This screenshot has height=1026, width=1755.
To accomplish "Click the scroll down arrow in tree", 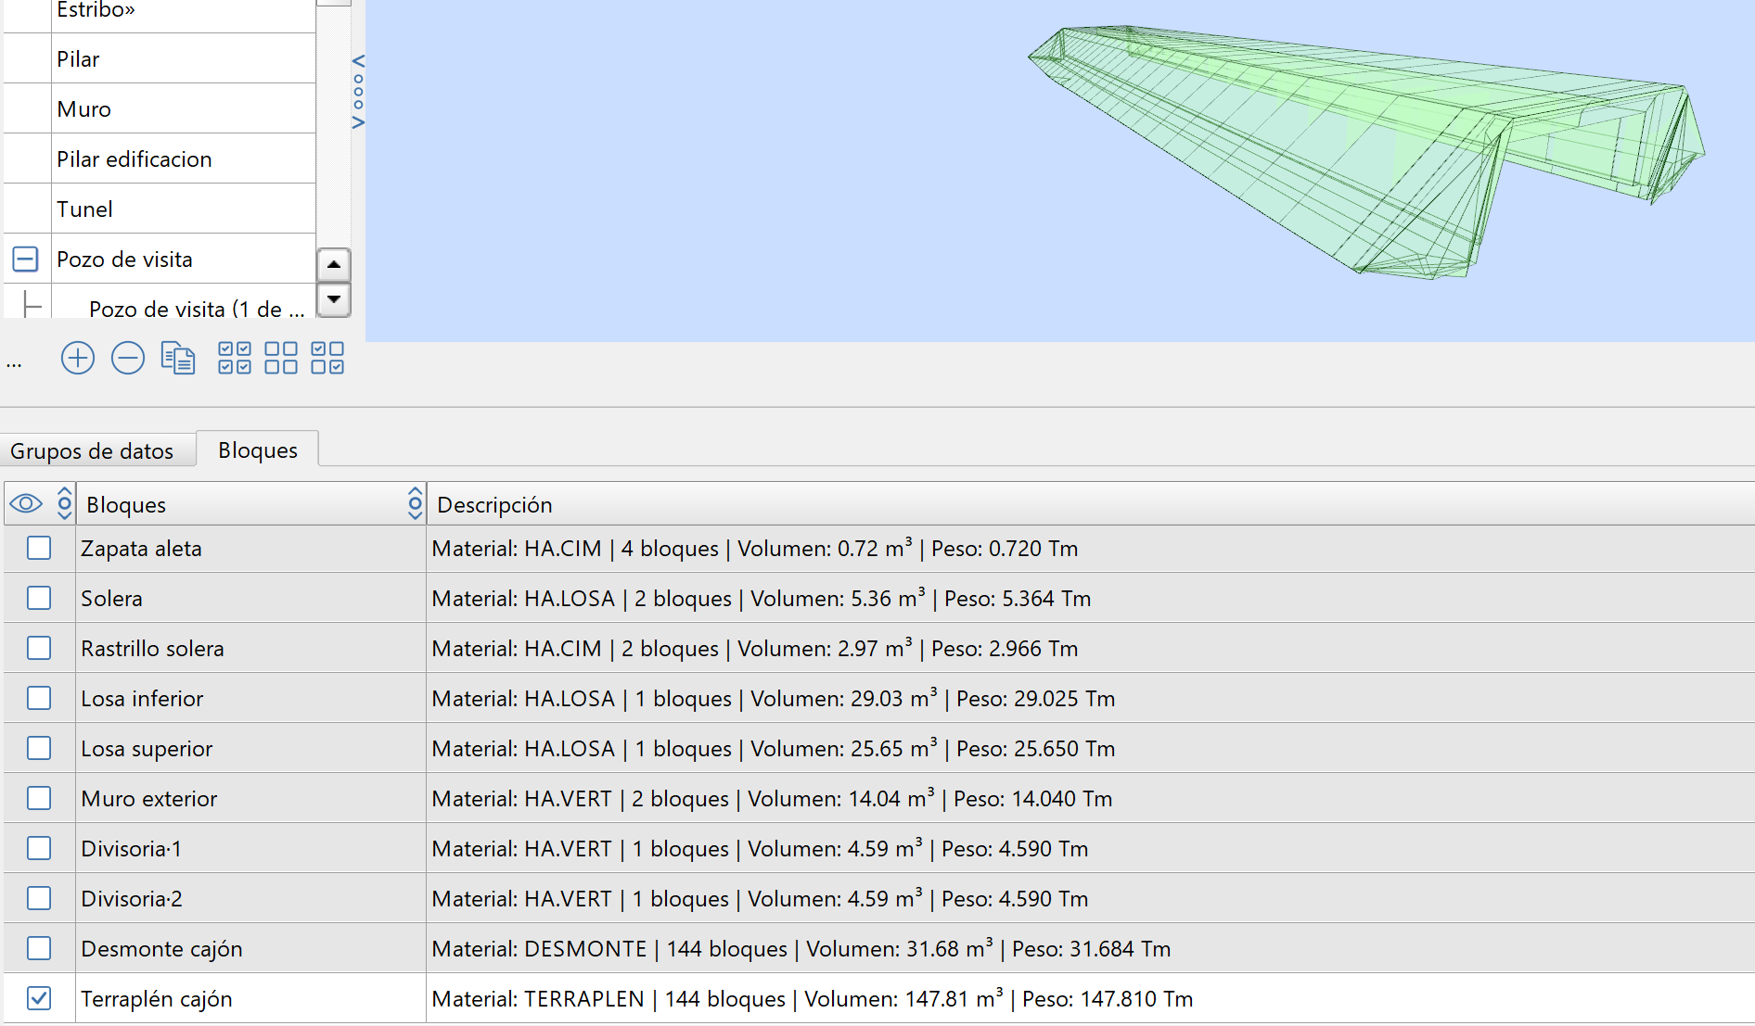I will pos(334,299).
